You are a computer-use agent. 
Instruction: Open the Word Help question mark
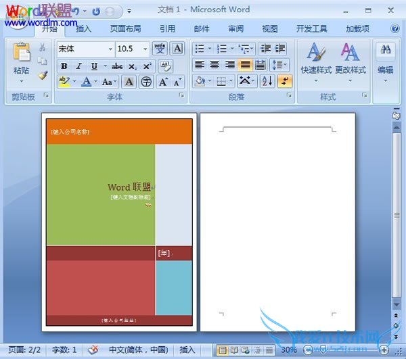click(395, 28)
